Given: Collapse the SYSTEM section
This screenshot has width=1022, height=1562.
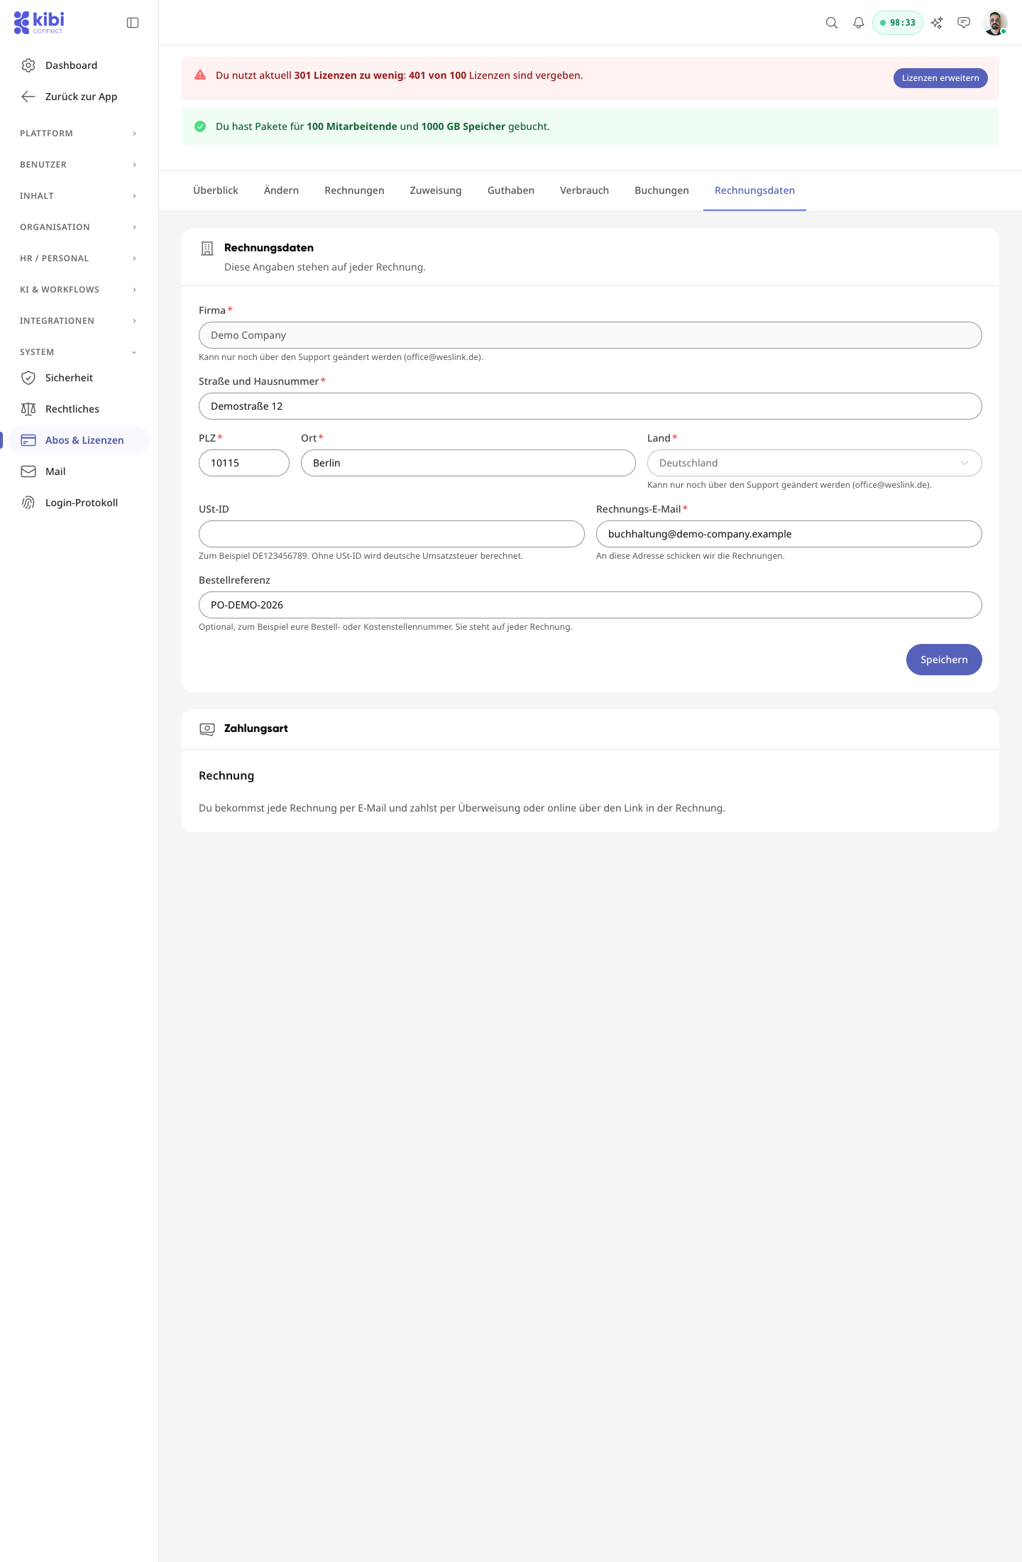Looking at the screenshot, I should [x=79, y=352].
